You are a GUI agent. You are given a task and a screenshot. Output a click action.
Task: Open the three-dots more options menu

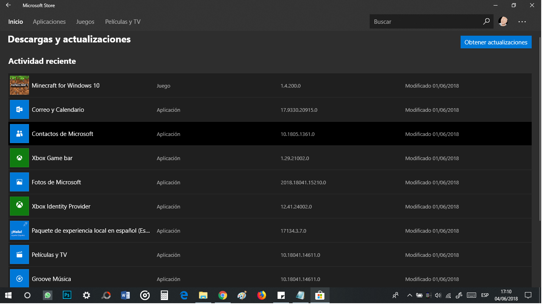[x=522, y=22]
